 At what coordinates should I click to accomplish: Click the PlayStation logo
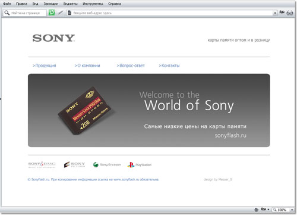[x=140, y=164]
